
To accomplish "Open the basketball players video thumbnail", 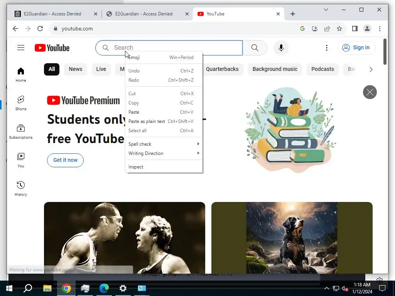I will [125, 237].
